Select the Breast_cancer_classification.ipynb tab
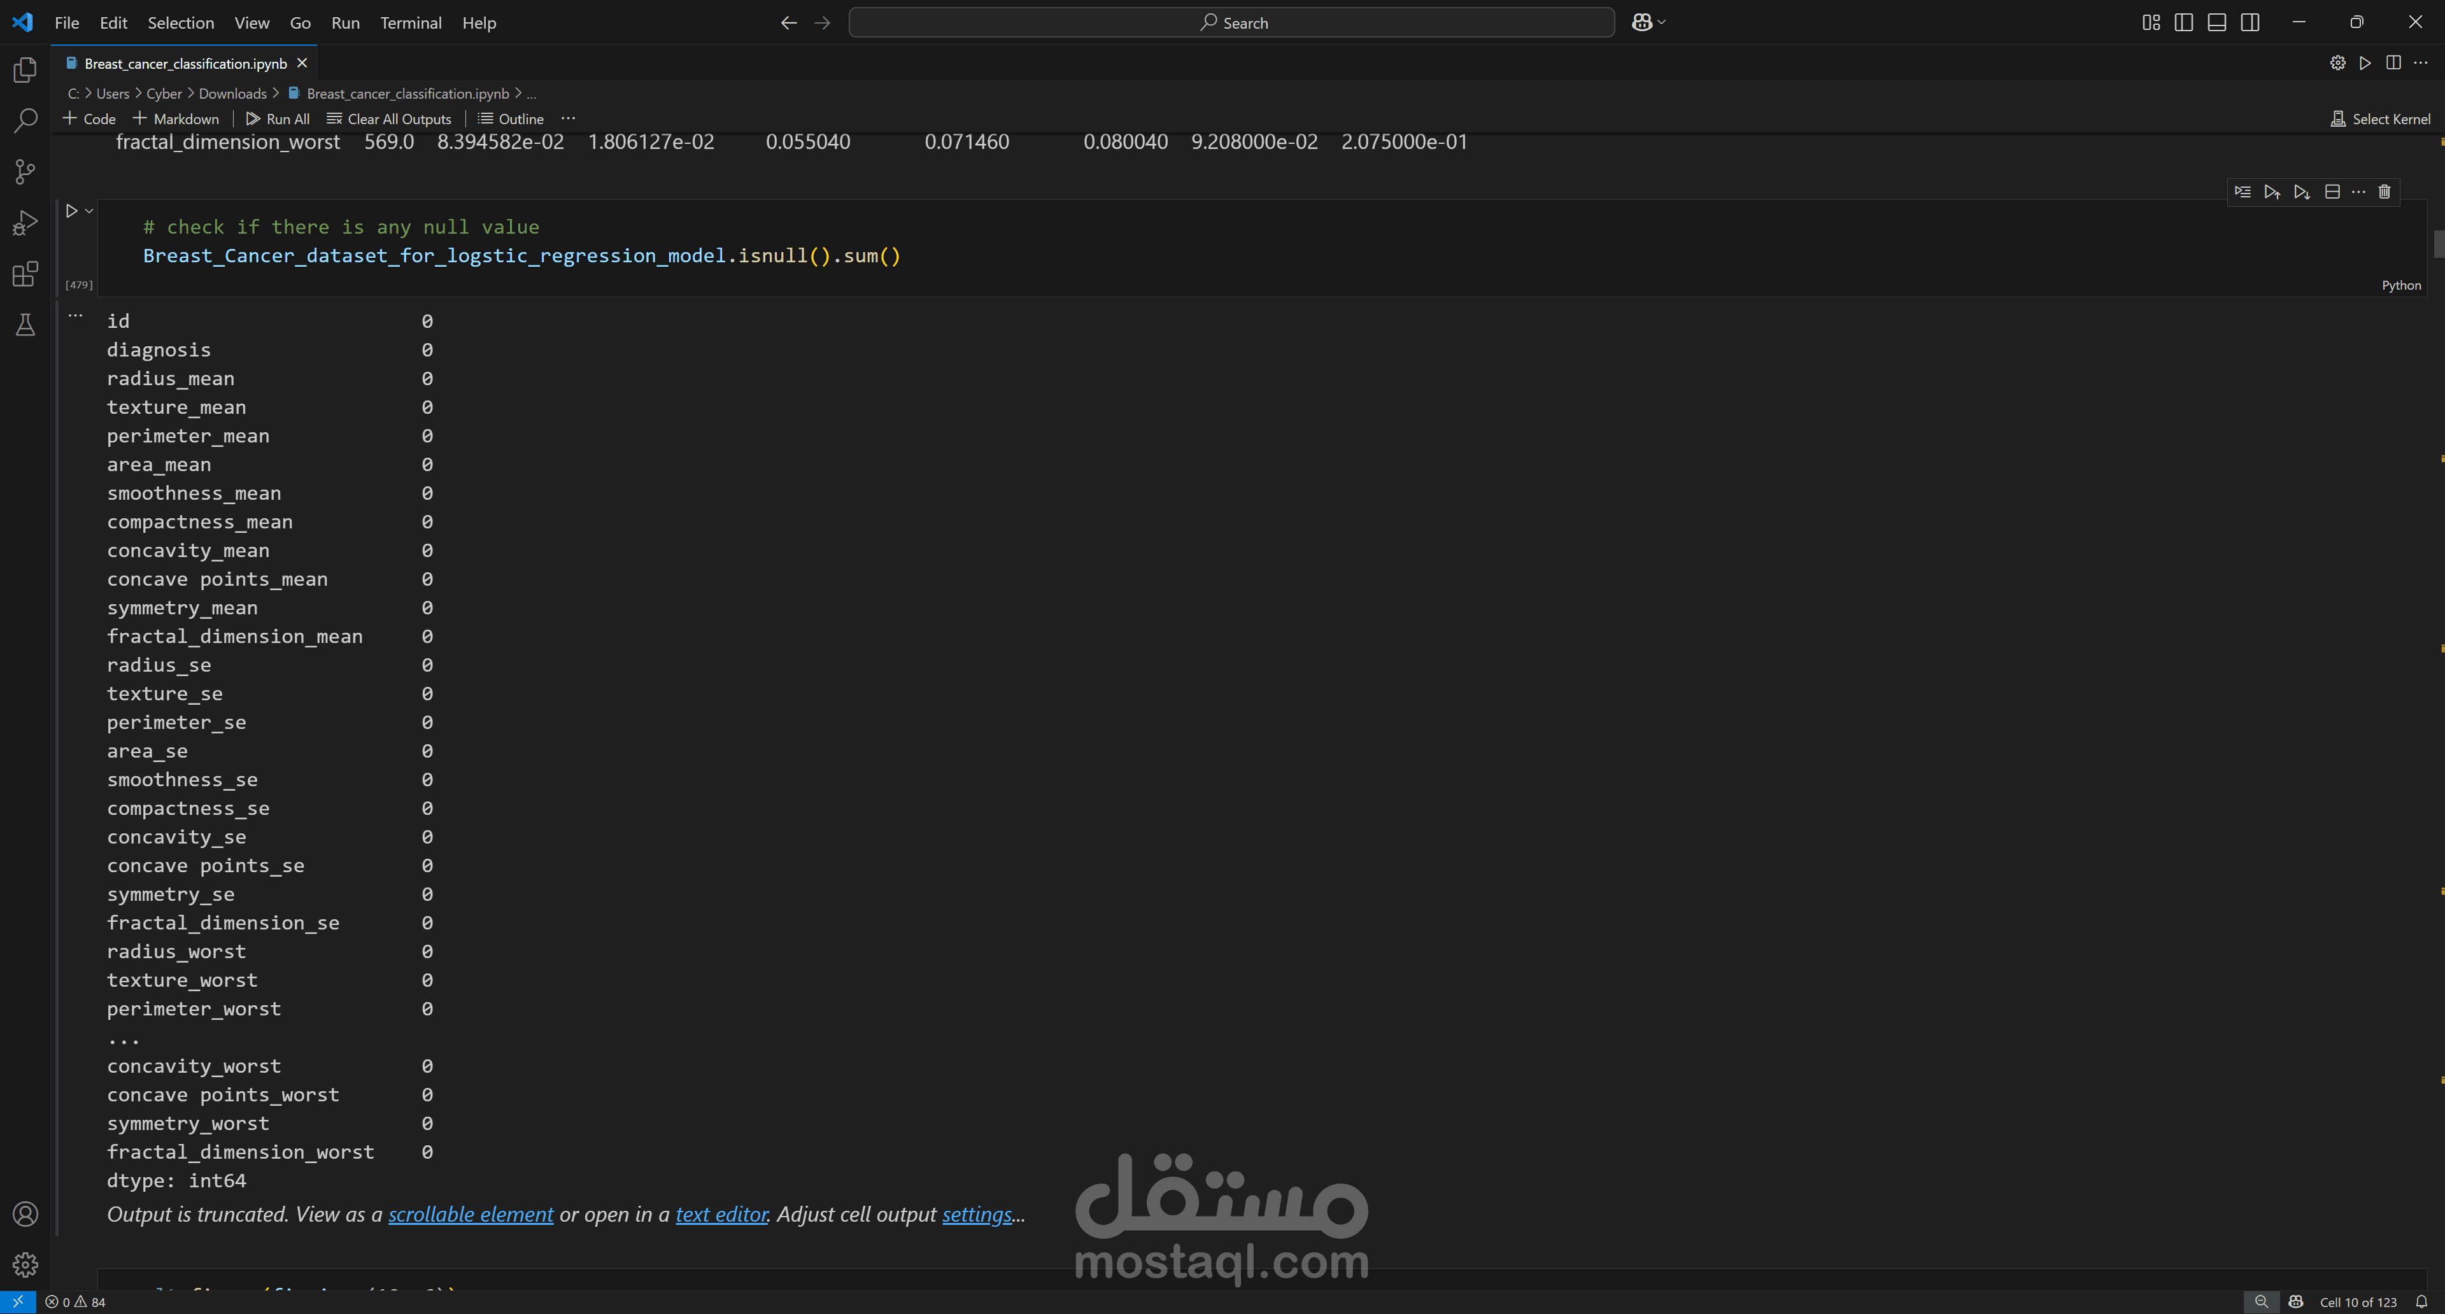This screenshot has height=1314, width=2445. (x=185, y=64)
